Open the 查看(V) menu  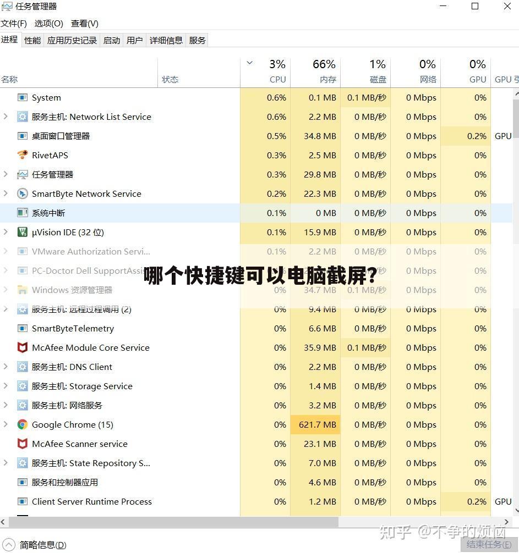tap(85, 24)
